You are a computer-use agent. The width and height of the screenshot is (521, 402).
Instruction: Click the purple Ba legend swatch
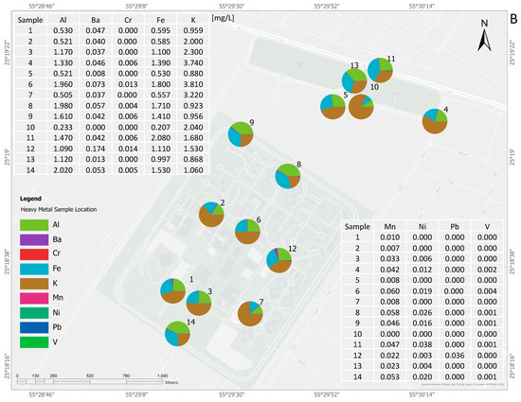(34, 239)
